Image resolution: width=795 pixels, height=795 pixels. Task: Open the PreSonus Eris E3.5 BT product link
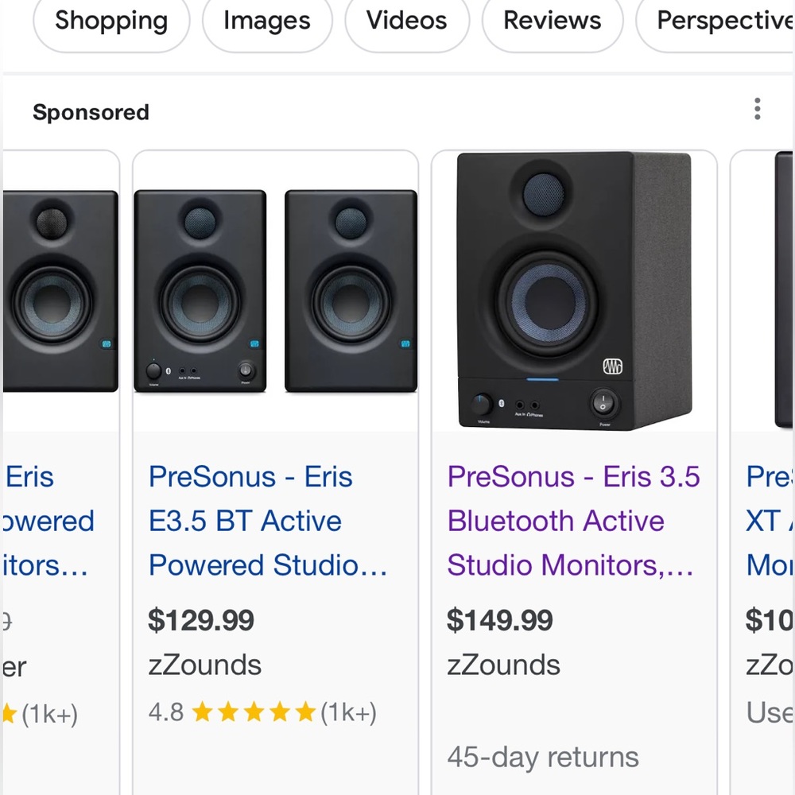click(266, 521)
